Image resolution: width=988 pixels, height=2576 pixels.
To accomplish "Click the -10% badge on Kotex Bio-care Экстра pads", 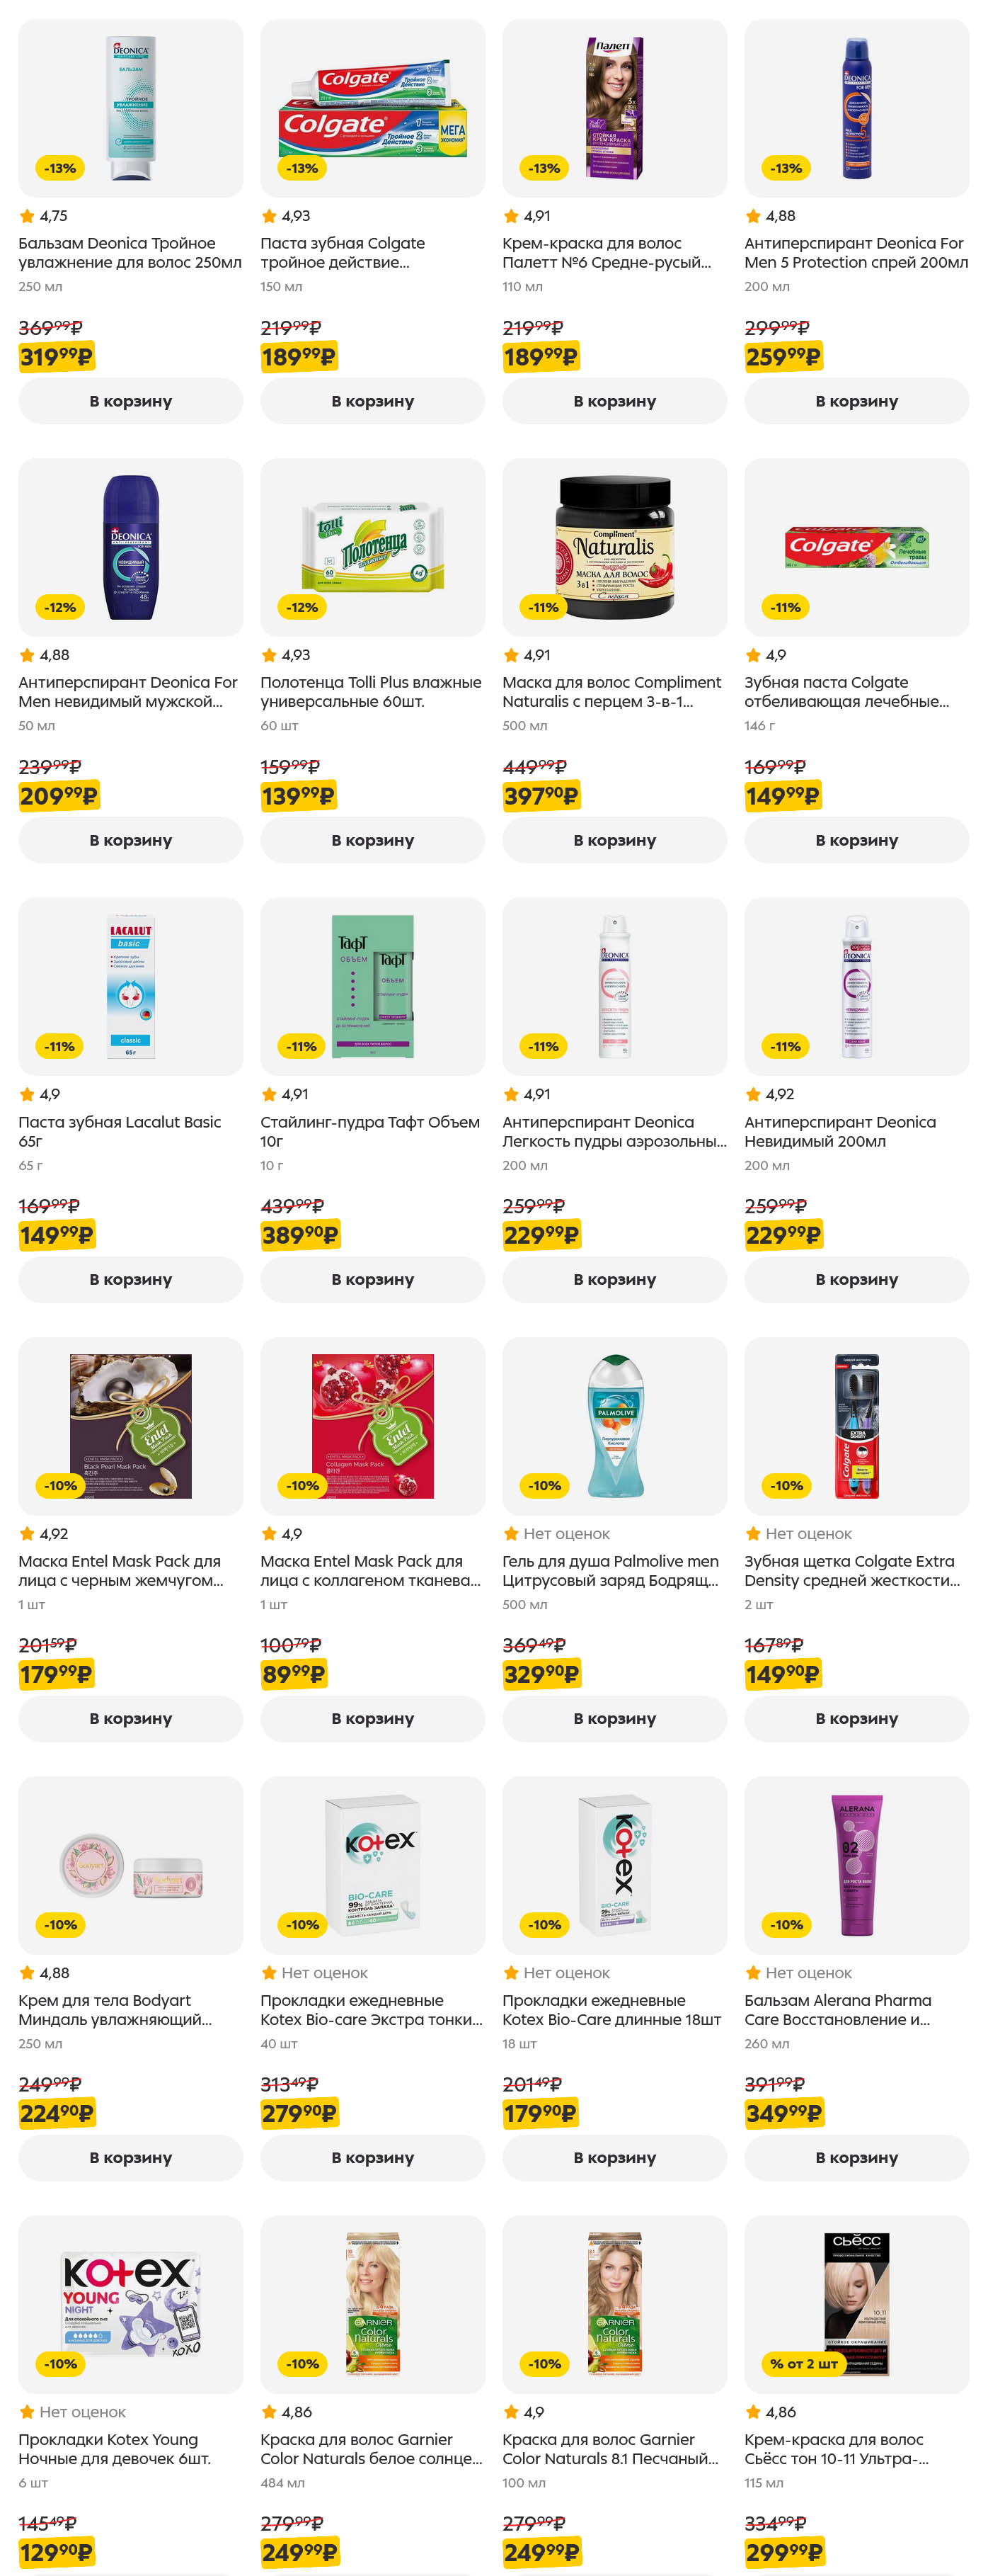I will [x=301, y=1925].
